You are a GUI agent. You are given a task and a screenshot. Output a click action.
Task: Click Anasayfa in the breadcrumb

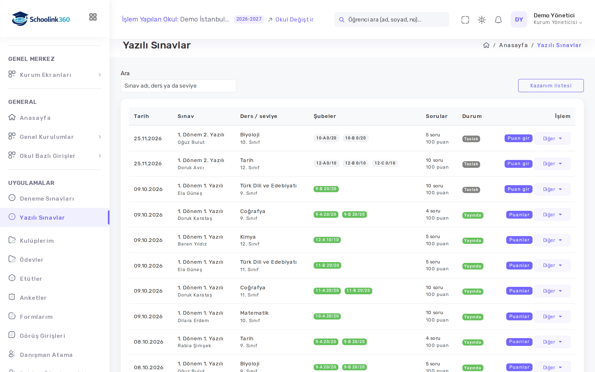(x=513, y=45)
